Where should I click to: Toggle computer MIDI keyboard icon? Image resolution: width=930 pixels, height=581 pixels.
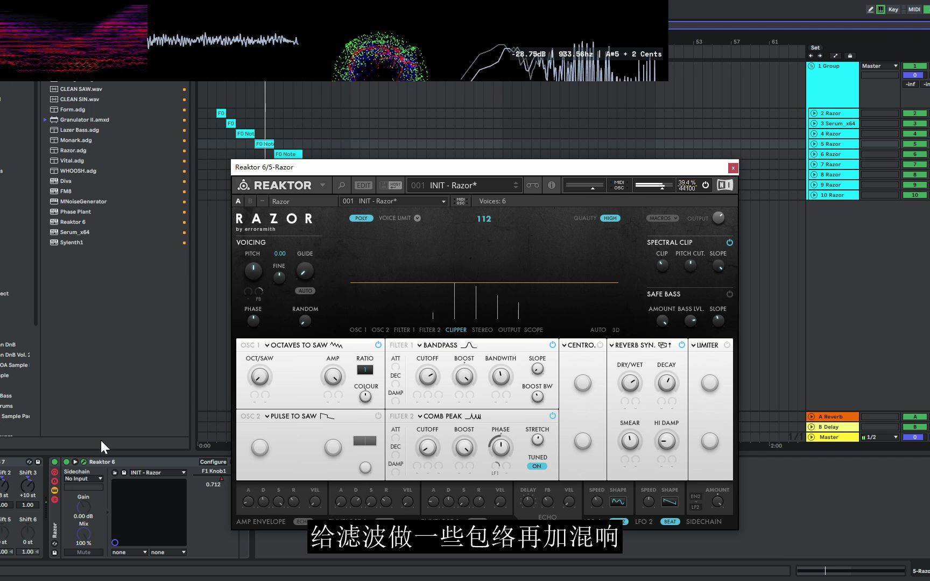coord(880,9)
